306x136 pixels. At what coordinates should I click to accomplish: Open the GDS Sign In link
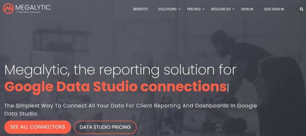274,9
